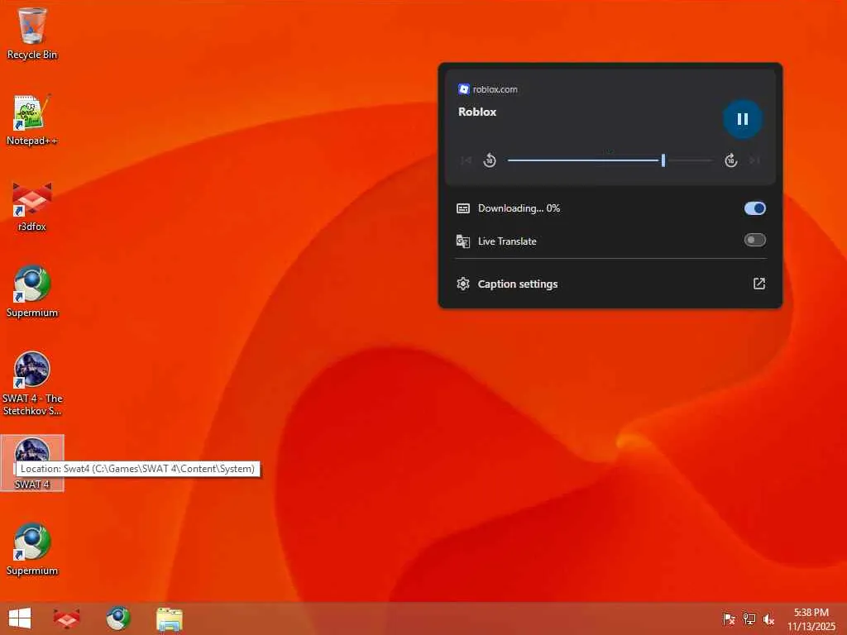Click the network tray icon
This screenshot has height=635, width=847.
click(x=749, y=619)
